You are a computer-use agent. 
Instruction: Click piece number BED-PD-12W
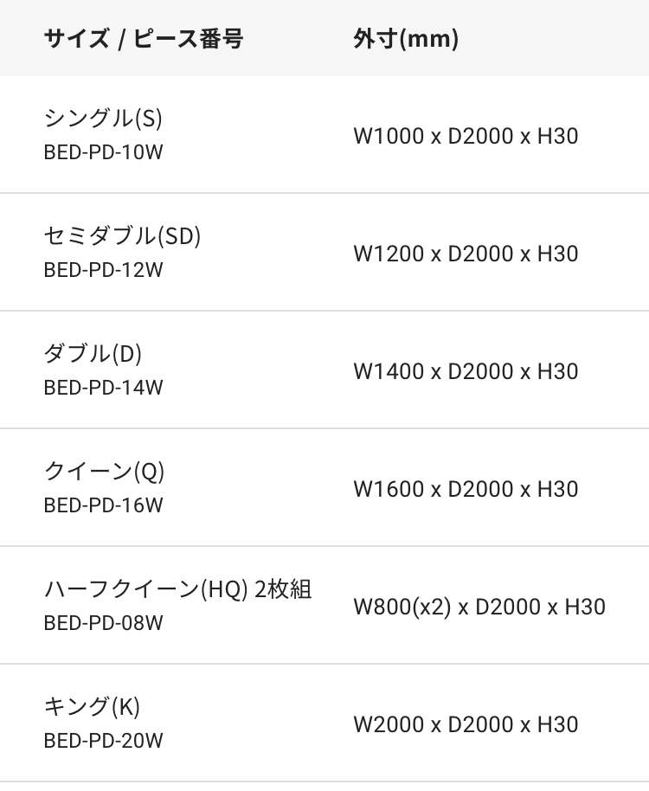tap(103, 270)
